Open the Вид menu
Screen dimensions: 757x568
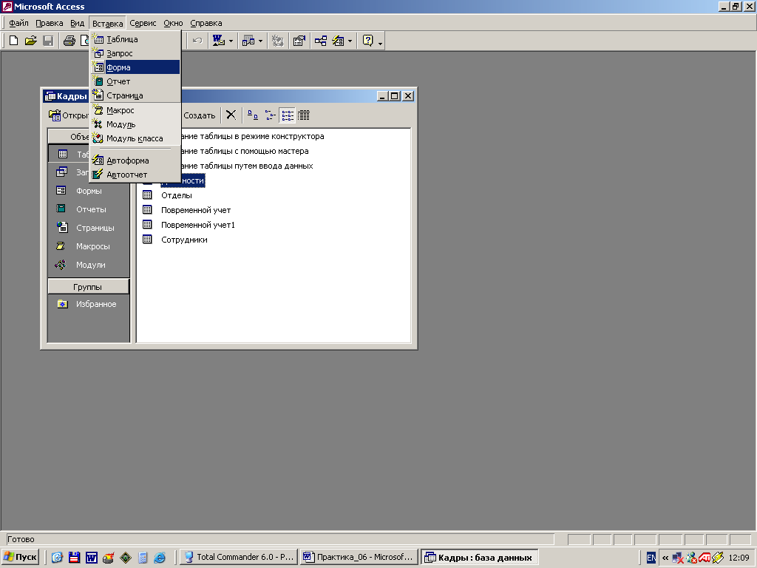[77, 23]
